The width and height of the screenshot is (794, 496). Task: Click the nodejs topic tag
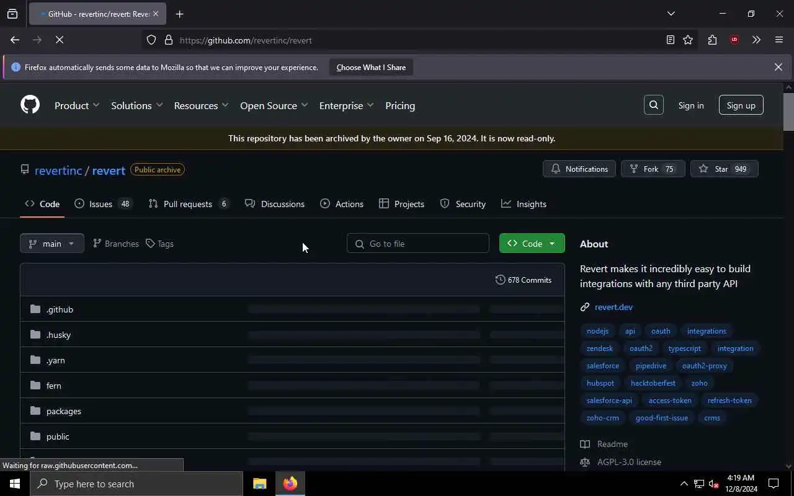click(x=597, y=331)
